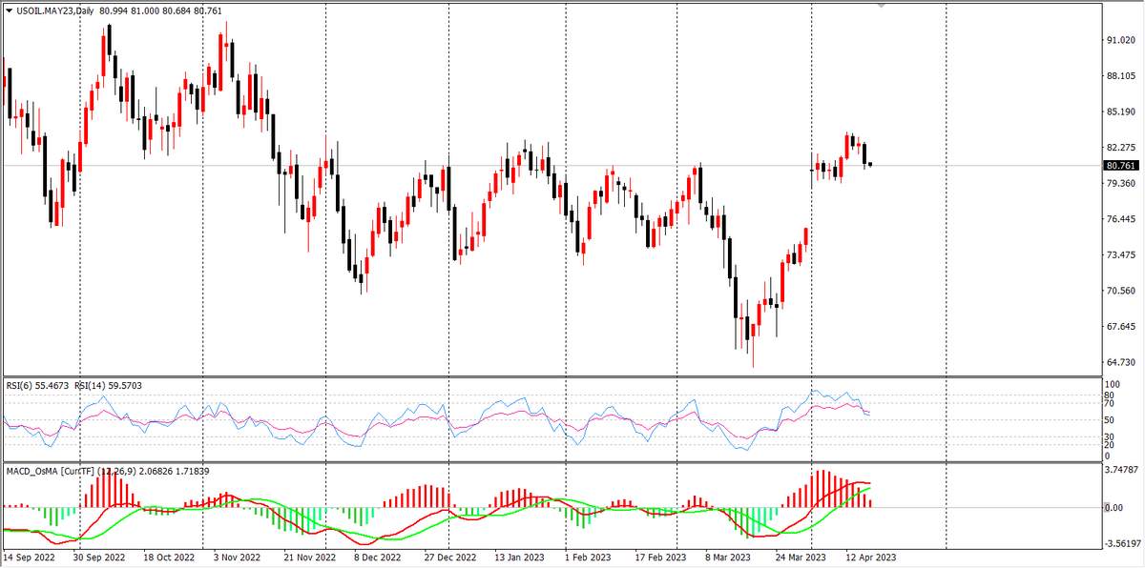
Task: Click the RSI scale value 70
Action: pyautogui.click(x=1111, y=402)
